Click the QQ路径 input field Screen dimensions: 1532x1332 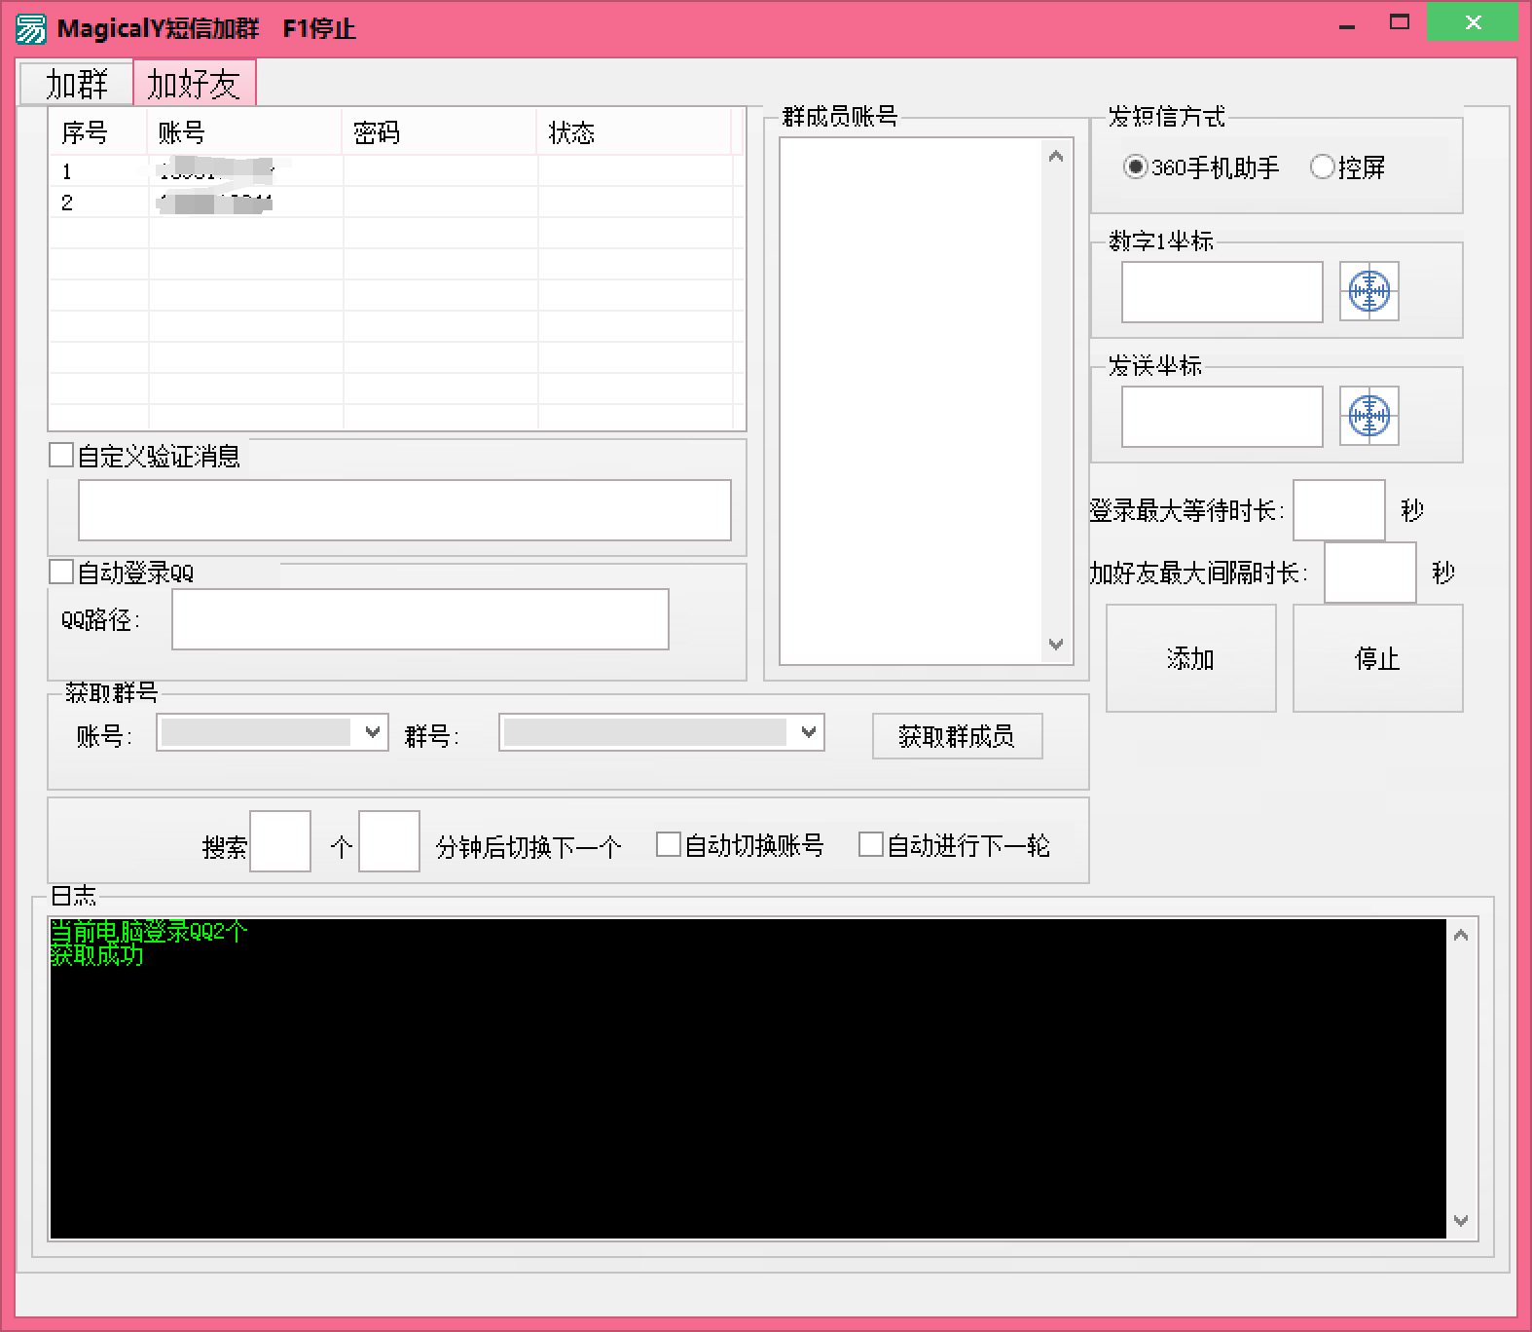click(x=420, y=619)
